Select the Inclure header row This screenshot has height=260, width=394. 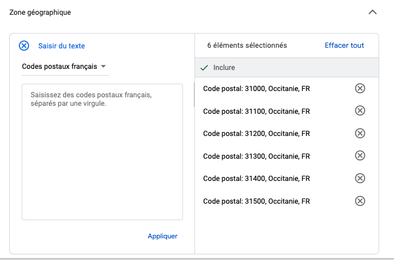click(287, 68)
